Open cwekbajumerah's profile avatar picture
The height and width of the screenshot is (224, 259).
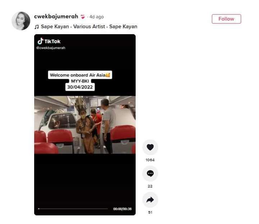[x=21, y=21]
